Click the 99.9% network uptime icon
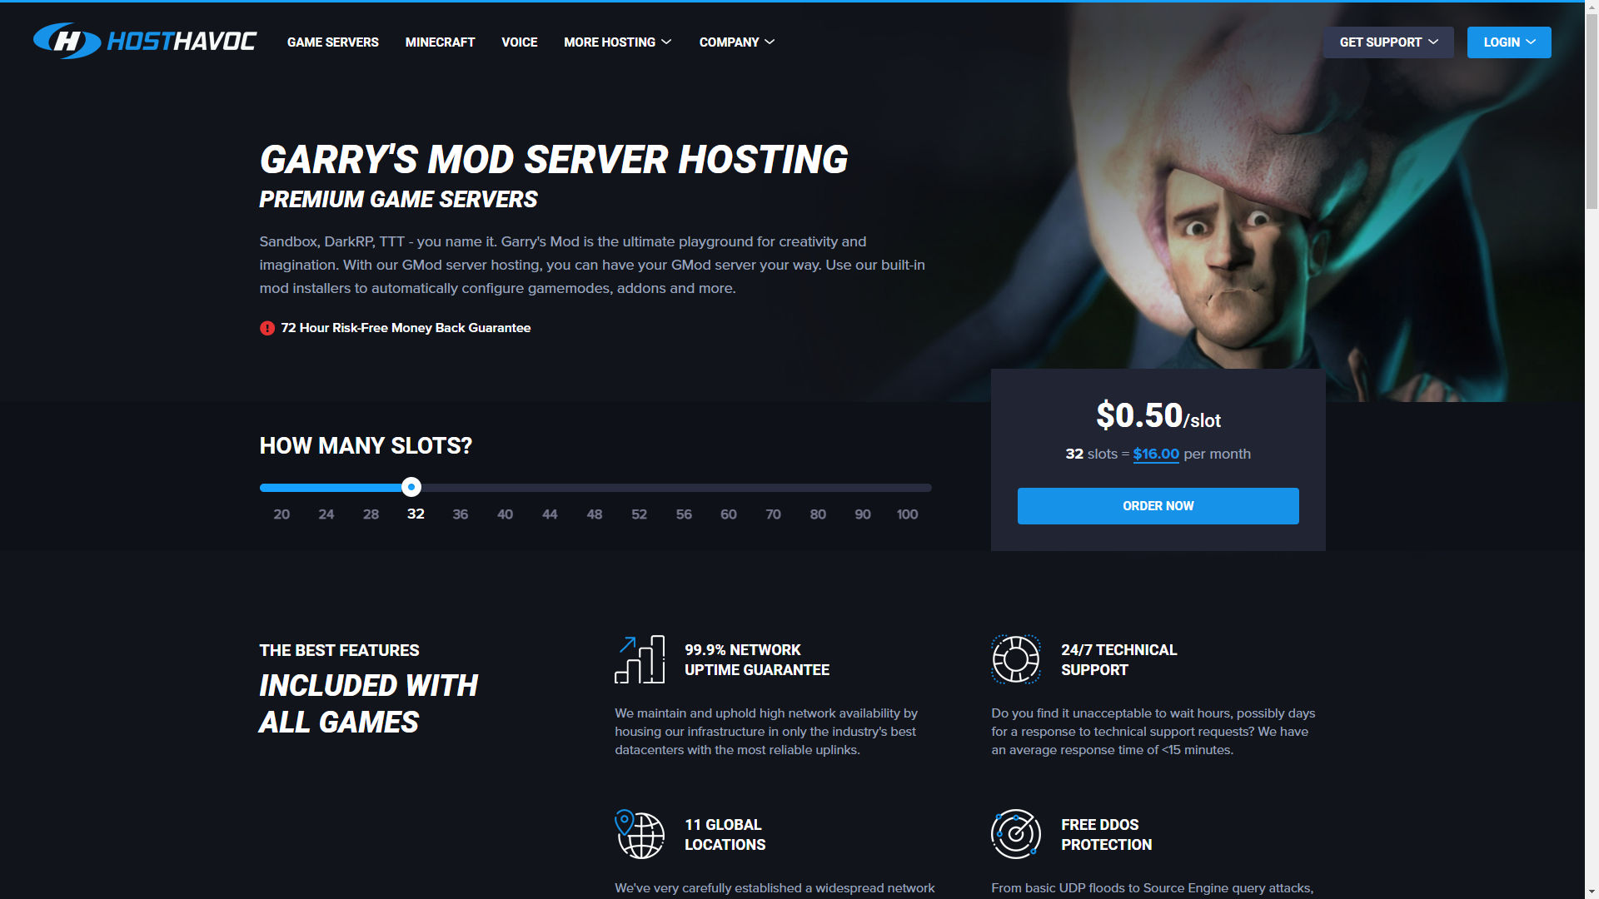Viewport: 1599px width, 899px height. (x=640, y=660)
